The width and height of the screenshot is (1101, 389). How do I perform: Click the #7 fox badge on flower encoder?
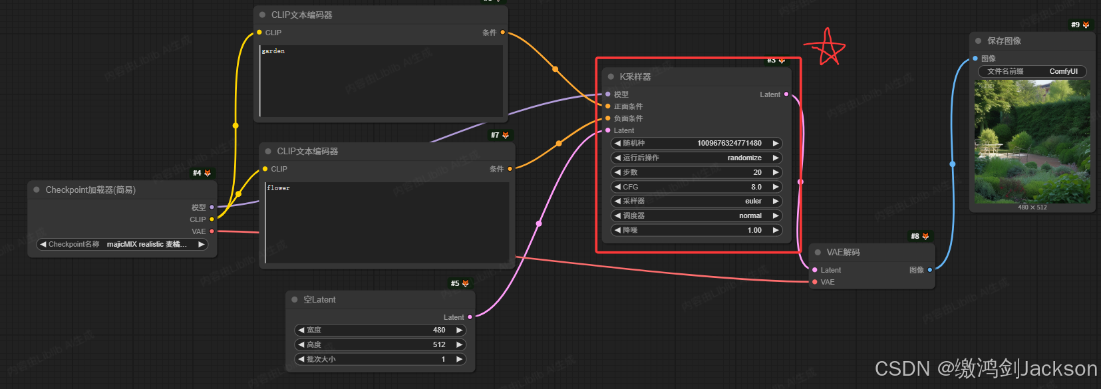(x=500, y=135)
